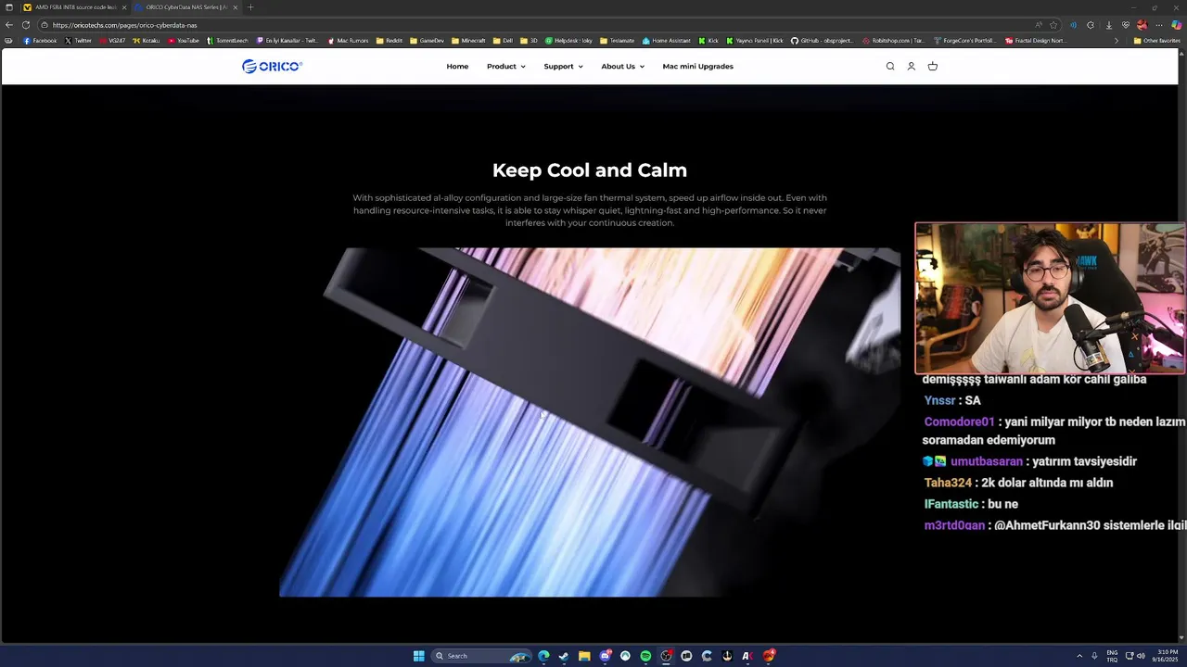Viewport: 1187px width, 667px height.
Task: Open the browser settings three-dots menu
Action: 1159,25
